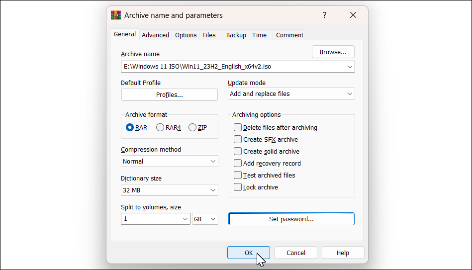
Task: Click the Profiles... button
Action: [169, 95]
